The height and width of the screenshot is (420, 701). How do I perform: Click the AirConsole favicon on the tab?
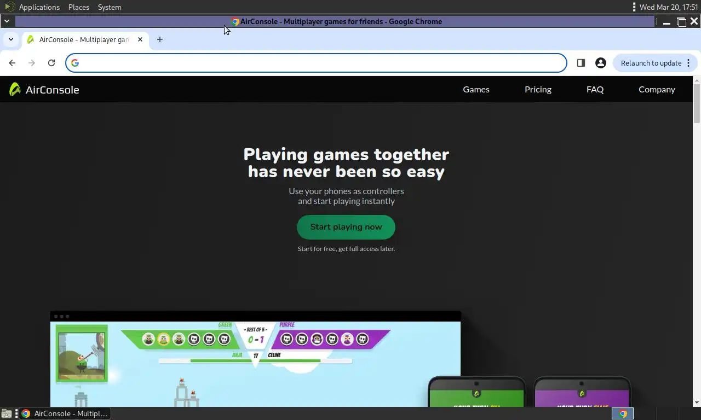[31, 39]
